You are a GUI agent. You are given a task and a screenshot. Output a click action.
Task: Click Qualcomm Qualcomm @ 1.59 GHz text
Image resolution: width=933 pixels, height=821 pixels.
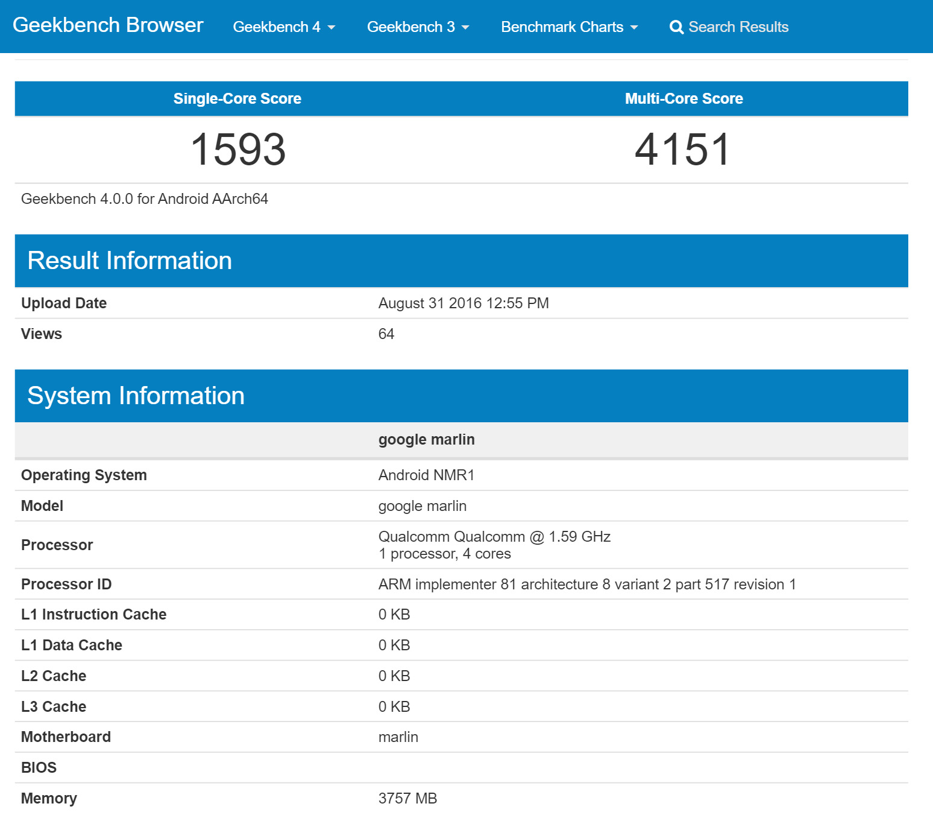click(495, 537)
